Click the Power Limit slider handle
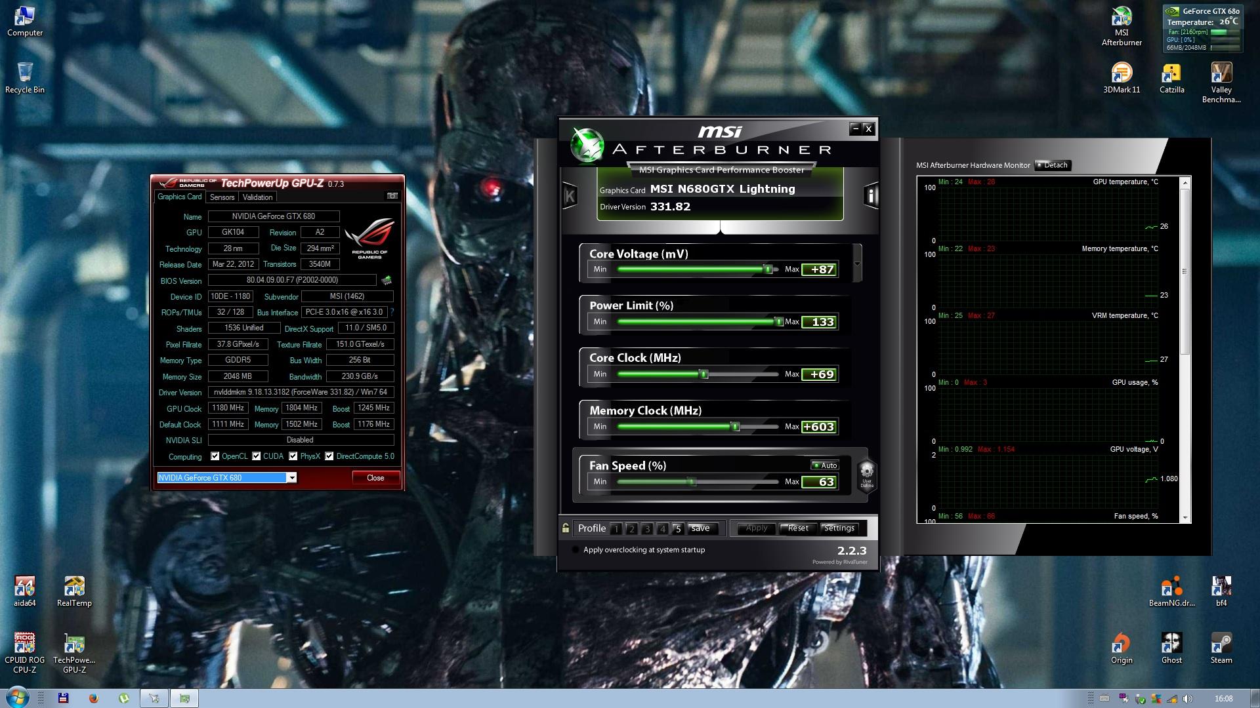Viewport: 1260px width, 708px height. click(x=779, y=322)
